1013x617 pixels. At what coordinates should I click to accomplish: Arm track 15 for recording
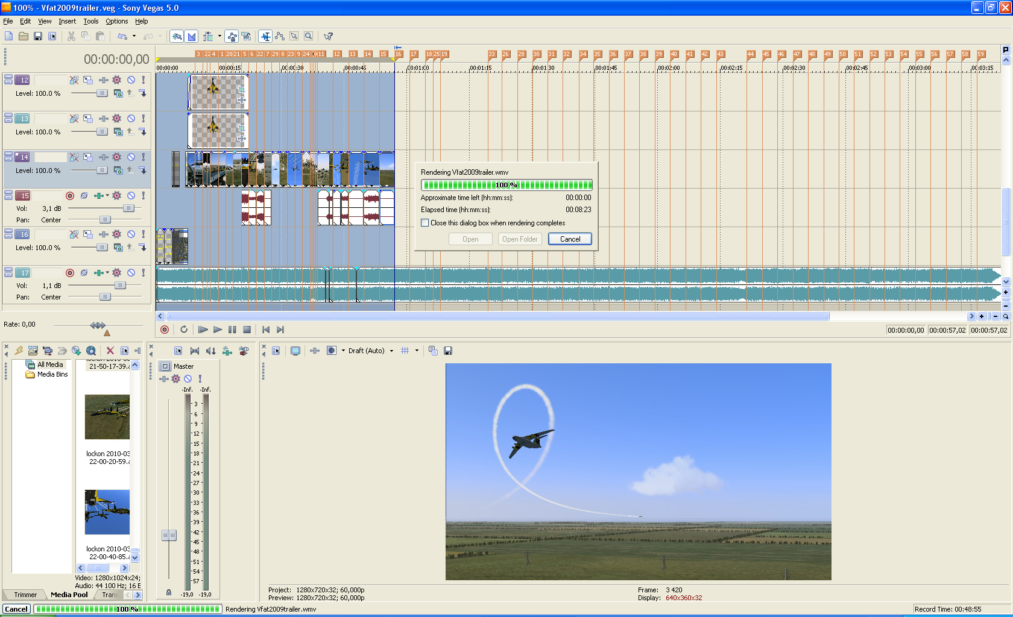tap(70, 196)
